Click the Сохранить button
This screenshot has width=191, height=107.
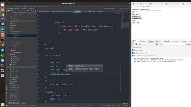136,16
